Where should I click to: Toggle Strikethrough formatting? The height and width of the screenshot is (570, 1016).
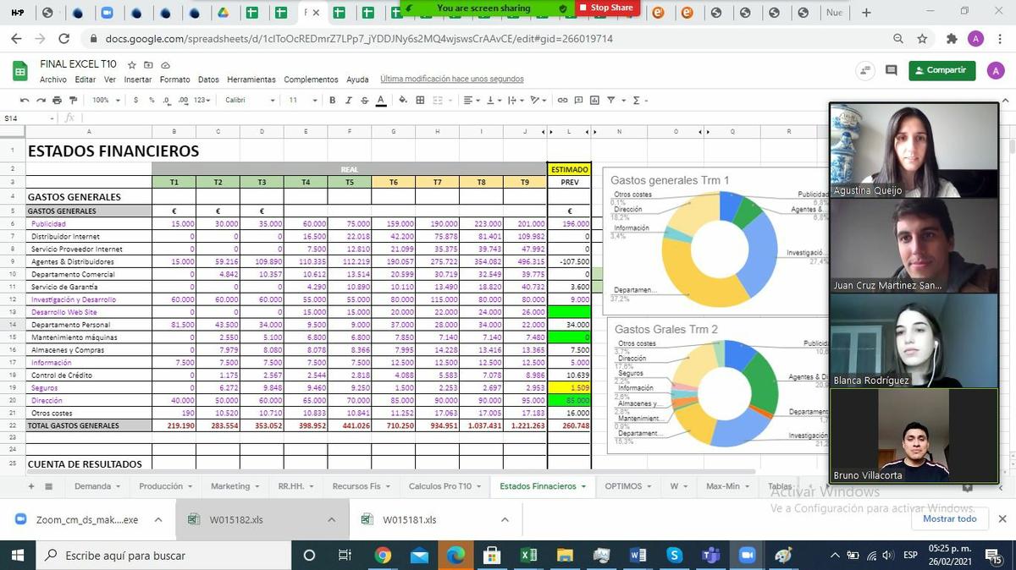pos(364,100)
